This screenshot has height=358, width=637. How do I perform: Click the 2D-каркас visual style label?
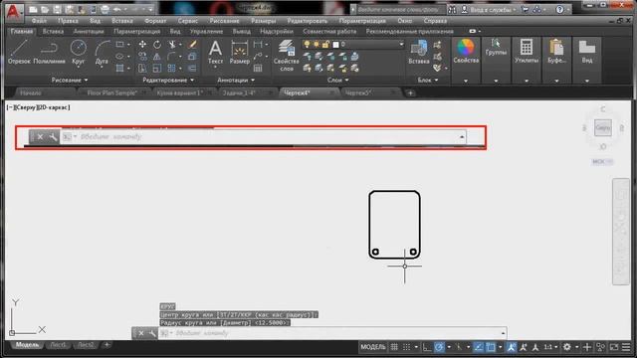54,107
